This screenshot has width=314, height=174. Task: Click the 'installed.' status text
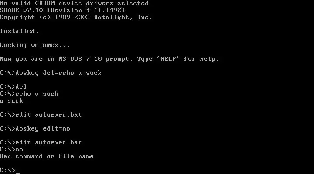point(19,31)
